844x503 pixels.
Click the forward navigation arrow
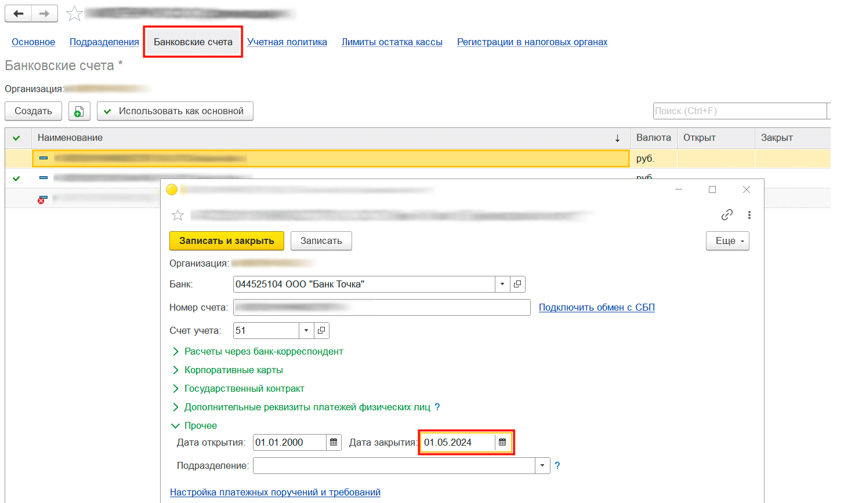click(45, 14)
